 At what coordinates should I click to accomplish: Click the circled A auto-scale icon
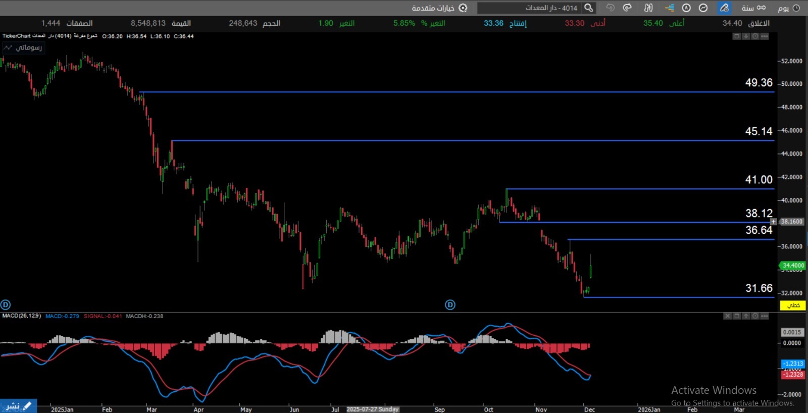point(686,8)
